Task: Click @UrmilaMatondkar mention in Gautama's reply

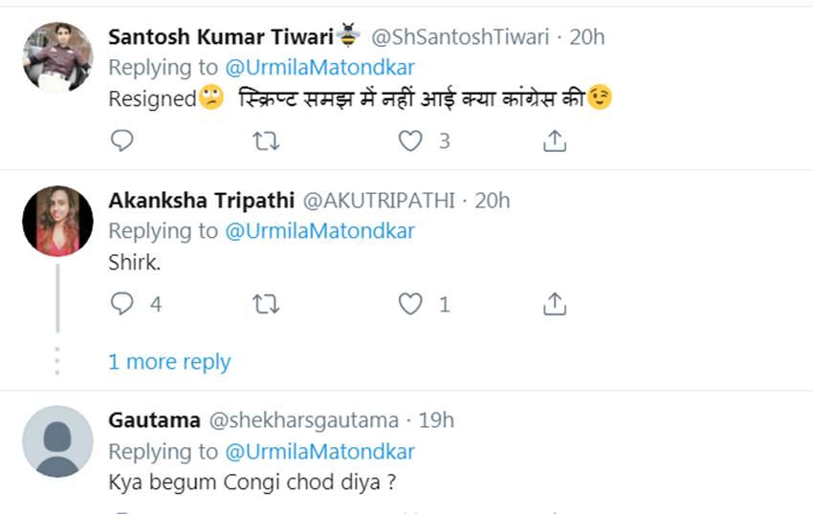Action: 319,451
